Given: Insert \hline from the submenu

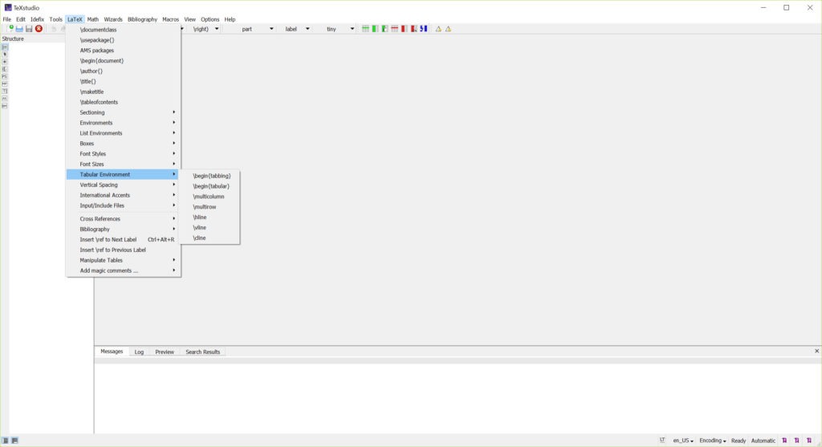Looking at the screenshot, I should tap(210, 217).
